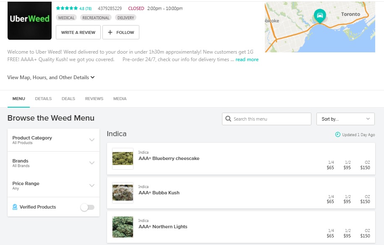Click the five-star rating stars
This screenshot has height=245, width=384.
(x=65, y=8)
